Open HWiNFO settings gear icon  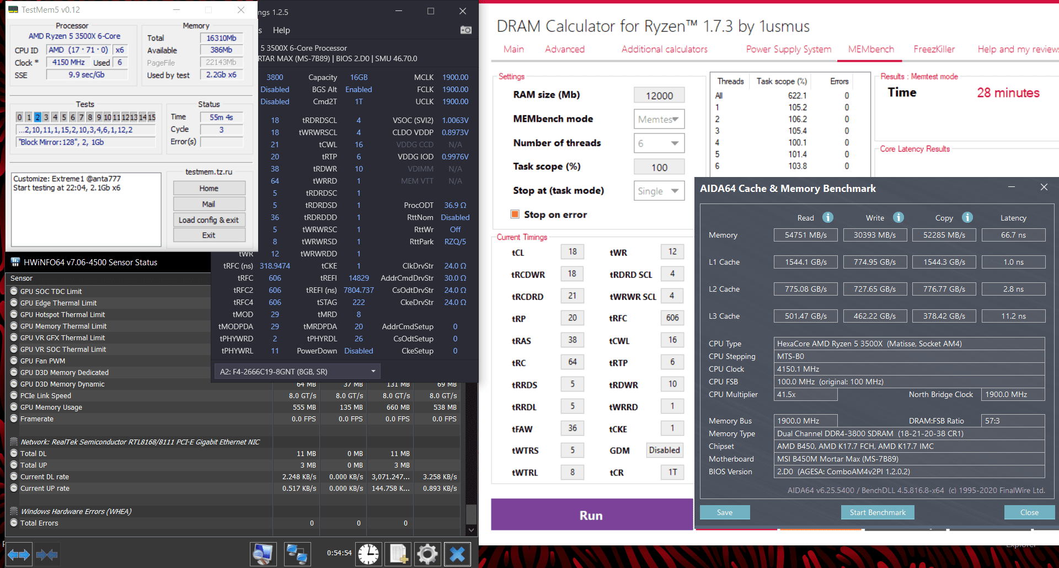[427, 554]
